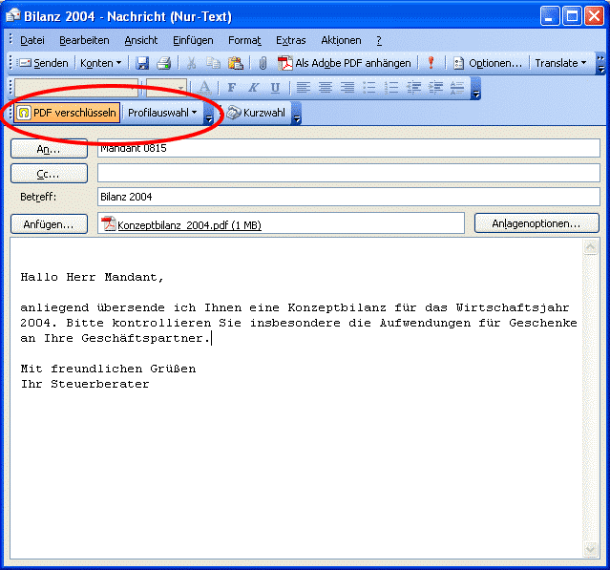Click the scrollbar down arrow in message body
Viewport: 610px width, 570px height.
pos(591,549)
